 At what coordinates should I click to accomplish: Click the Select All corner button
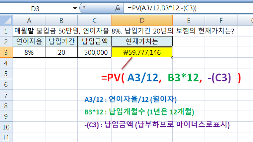pos(6,20)
